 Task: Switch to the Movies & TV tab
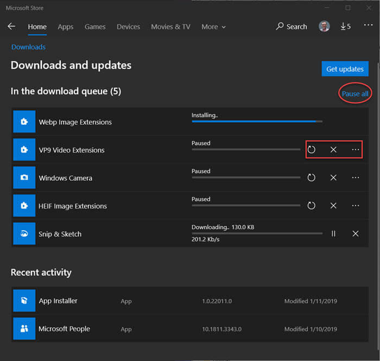170,27
